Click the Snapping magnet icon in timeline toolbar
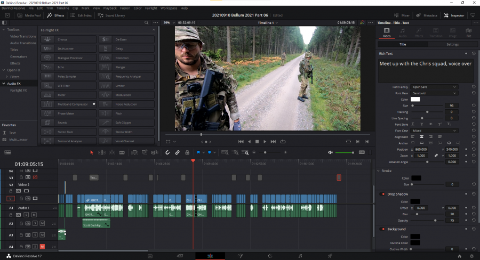Viewport: 480px width, 260px height. [167, 152]
